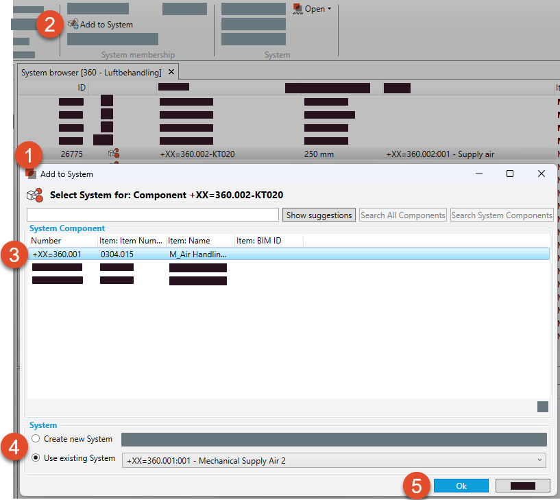Click the Open icon in the ribbon
This screenshot has height=500, width=560.
point(297,9)
